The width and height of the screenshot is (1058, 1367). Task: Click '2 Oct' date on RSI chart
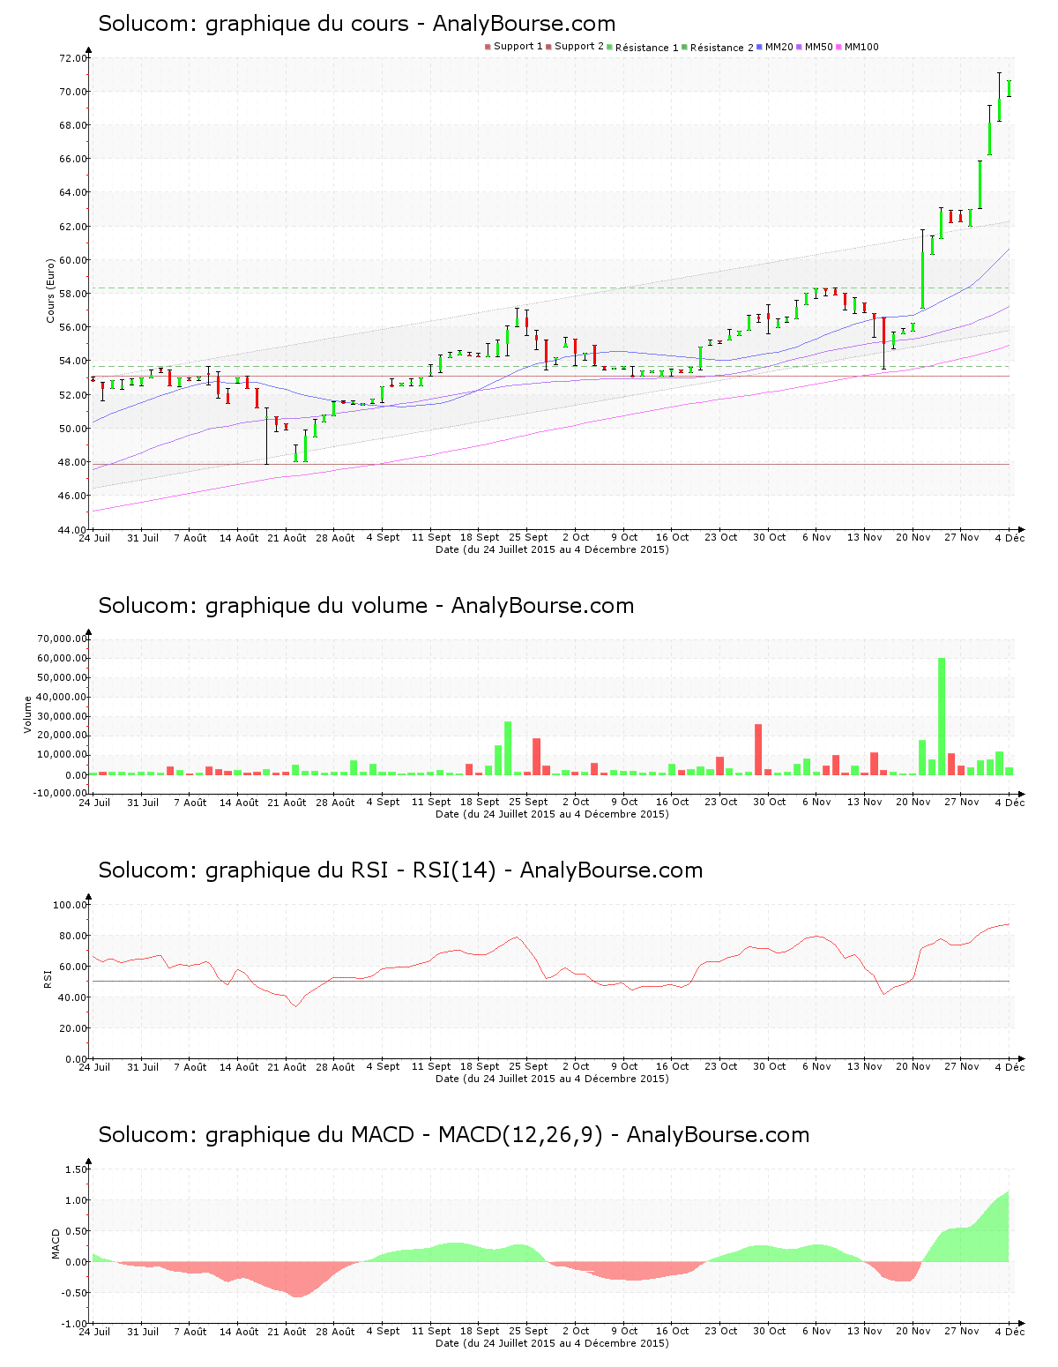pyautogui.click(x=576, y=1066)
